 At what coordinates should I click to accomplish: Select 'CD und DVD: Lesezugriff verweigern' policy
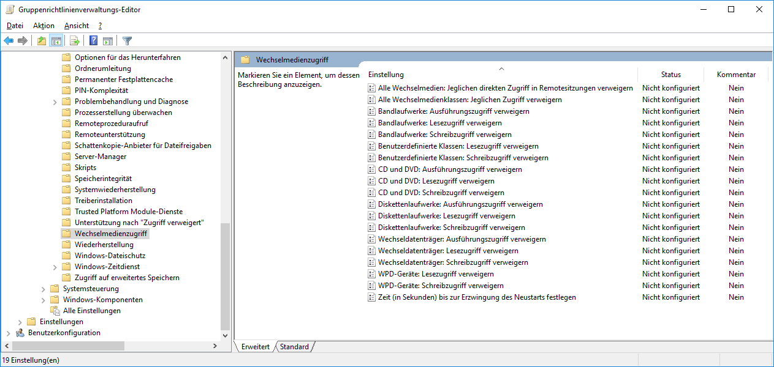(436, 181)
